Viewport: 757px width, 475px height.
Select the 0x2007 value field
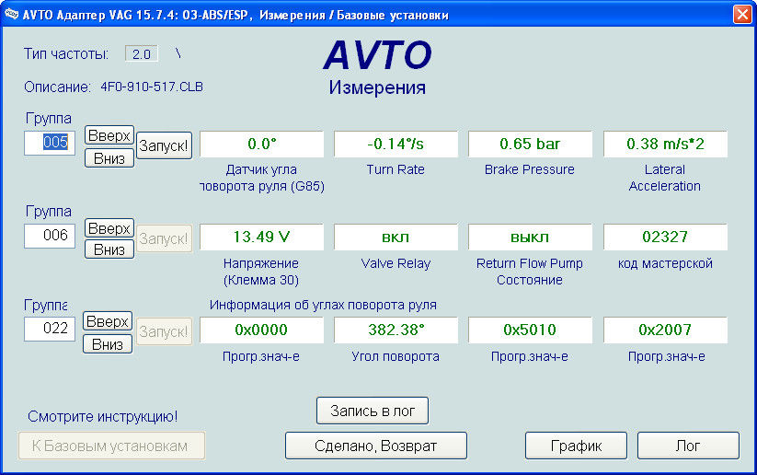665,330
